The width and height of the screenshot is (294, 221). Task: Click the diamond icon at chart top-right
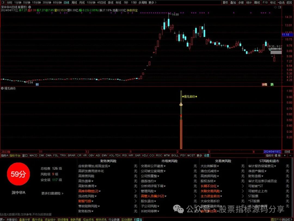pyautogui.click(x=275, y=7)
